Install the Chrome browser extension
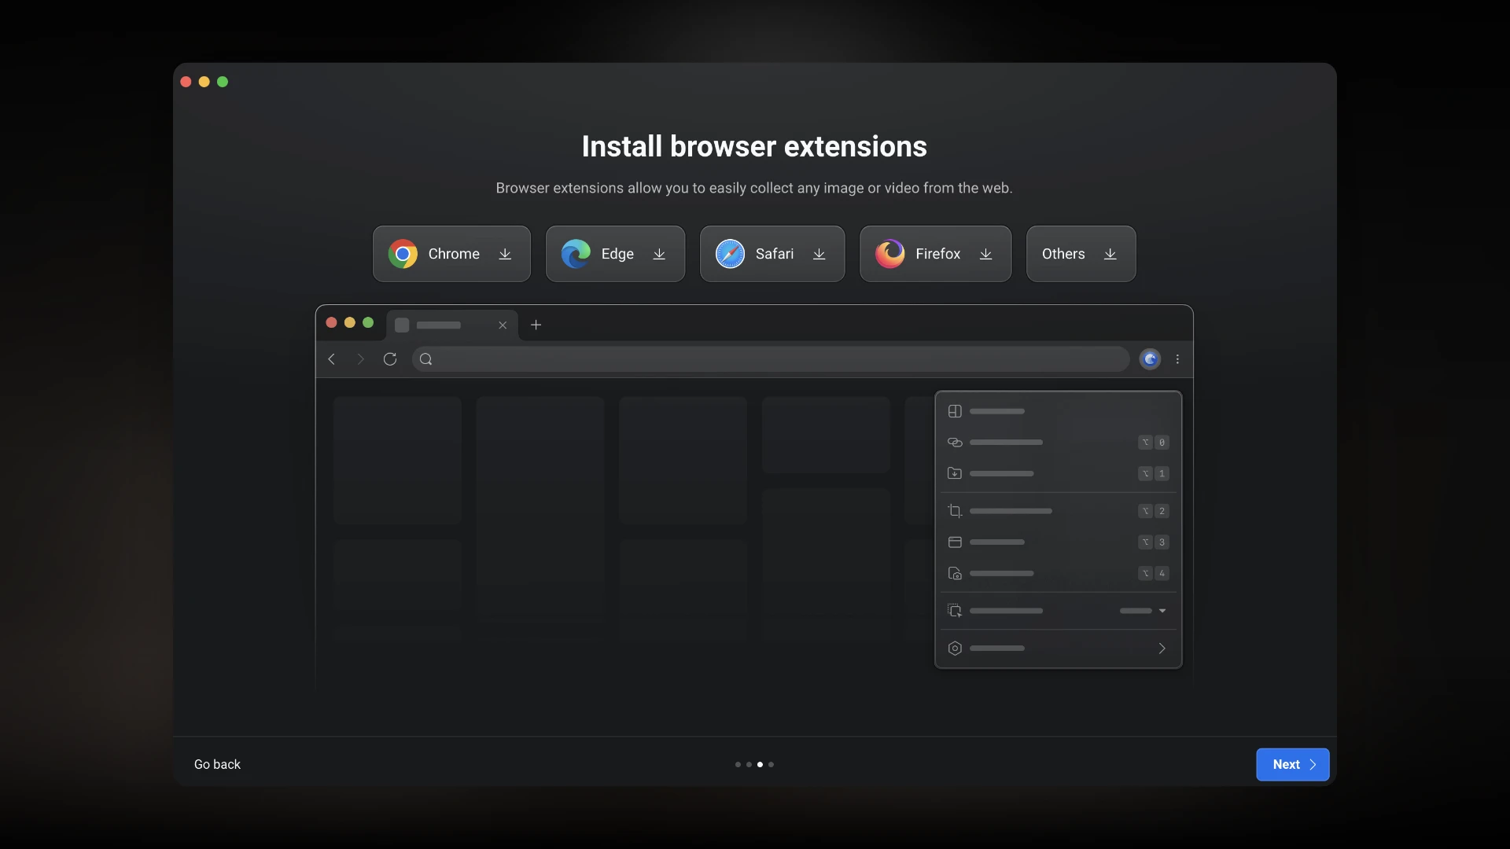Screen dimensions: 1510x849 [451, 254]
